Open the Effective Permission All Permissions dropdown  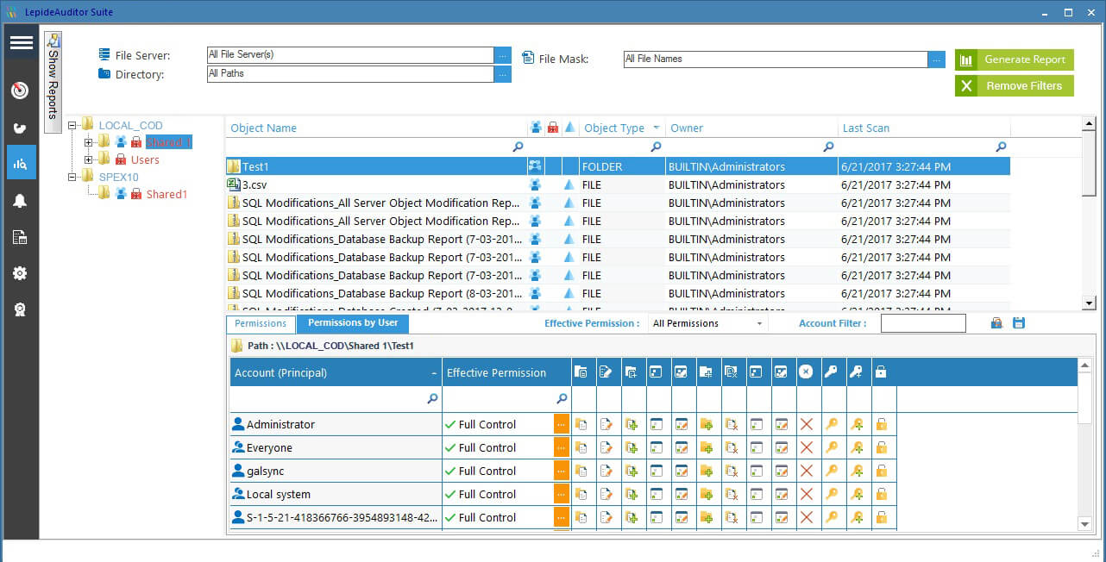point(709,323)
